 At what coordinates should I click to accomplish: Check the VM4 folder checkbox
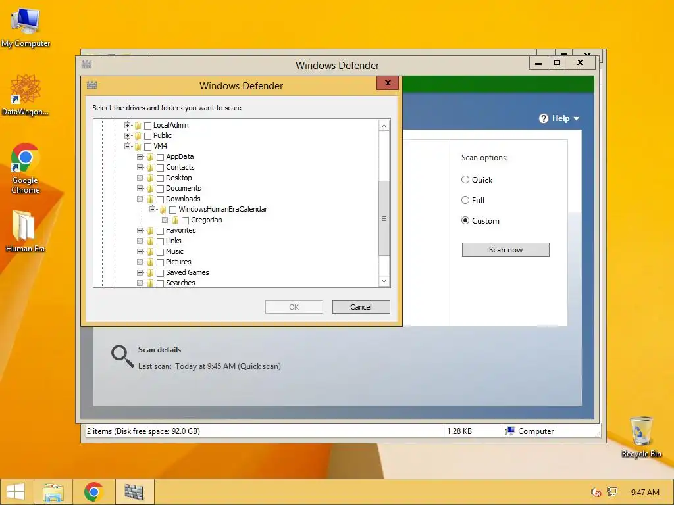[148, 147]
